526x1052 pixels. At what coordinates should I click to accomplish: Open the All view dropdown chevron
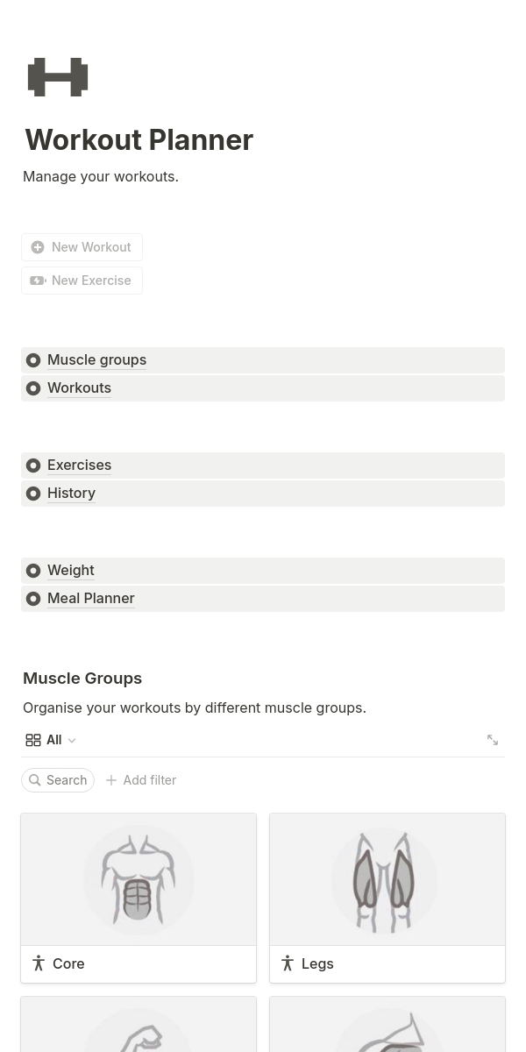coord(72,741)
